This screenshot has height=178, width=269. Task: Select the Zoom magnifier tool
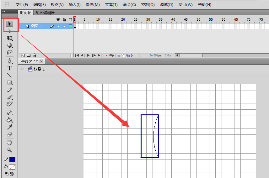(9, 150)
